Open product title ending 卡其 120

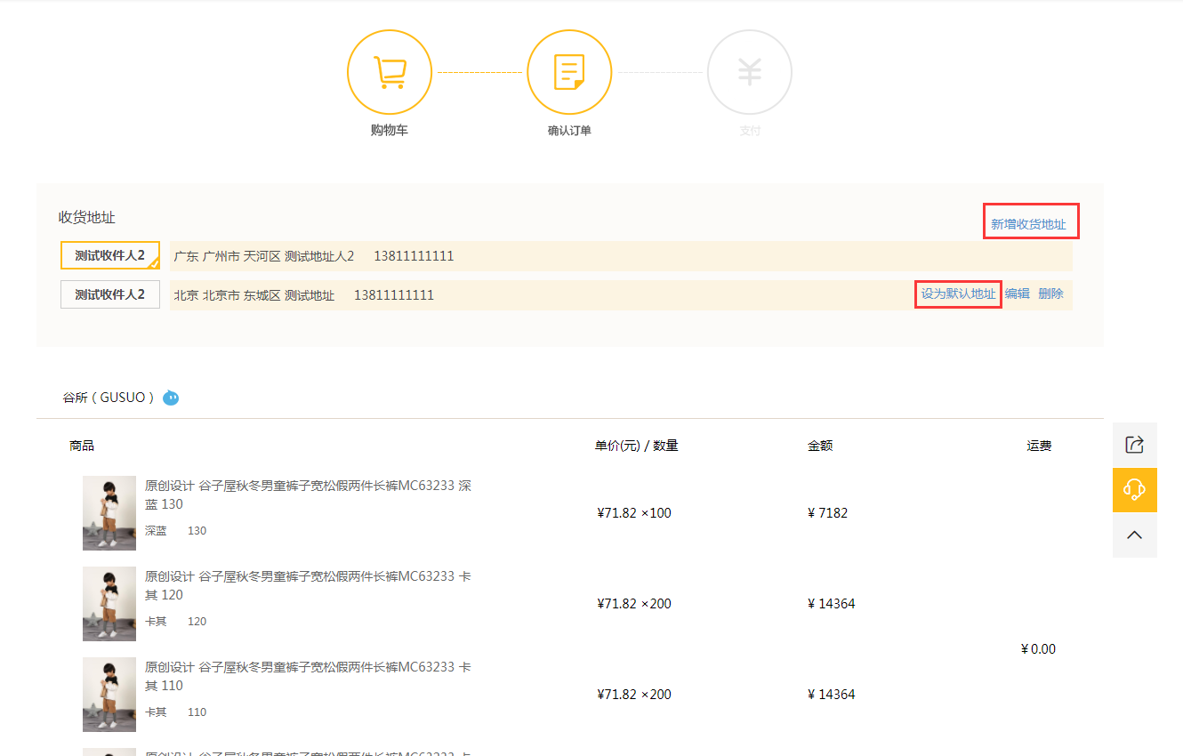pyautogui.click(x=308, y=585)
